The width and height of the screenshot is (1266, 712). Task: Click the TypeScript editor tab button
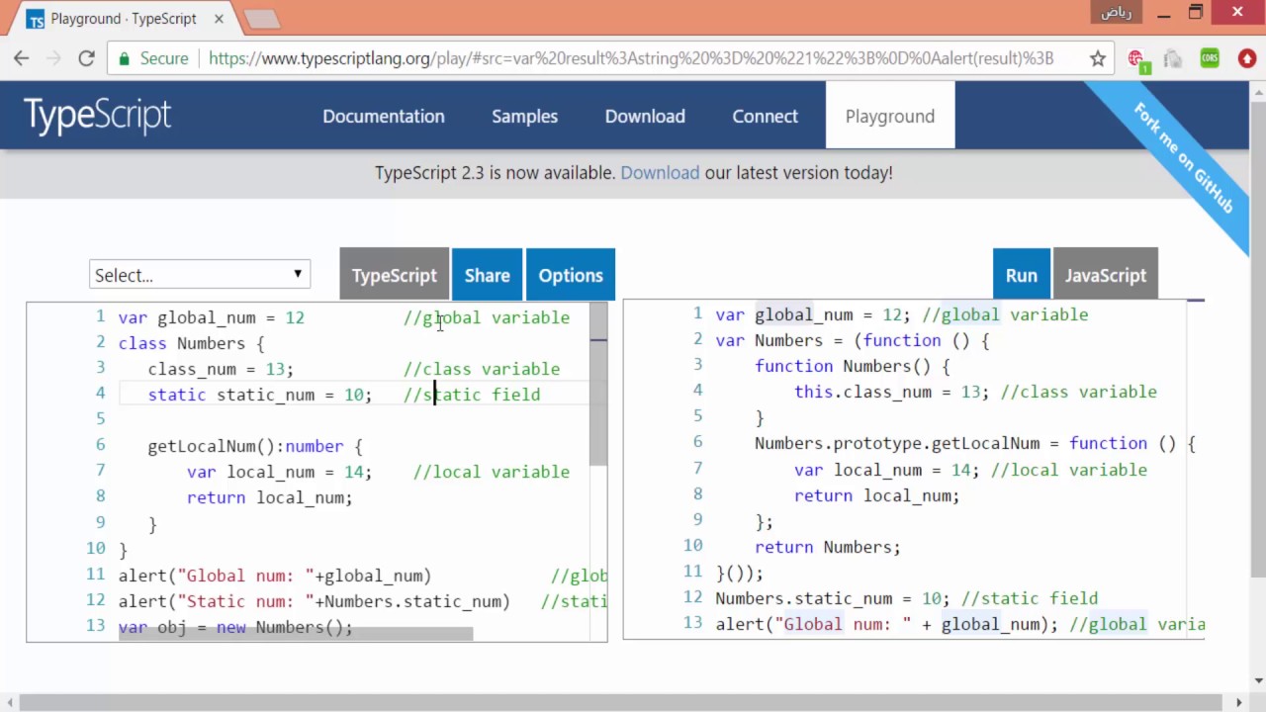tap(394, 275)
